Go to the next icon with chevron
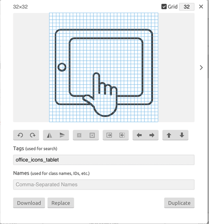This screenshot has height=224, width=209. click(x=201, y=67)
